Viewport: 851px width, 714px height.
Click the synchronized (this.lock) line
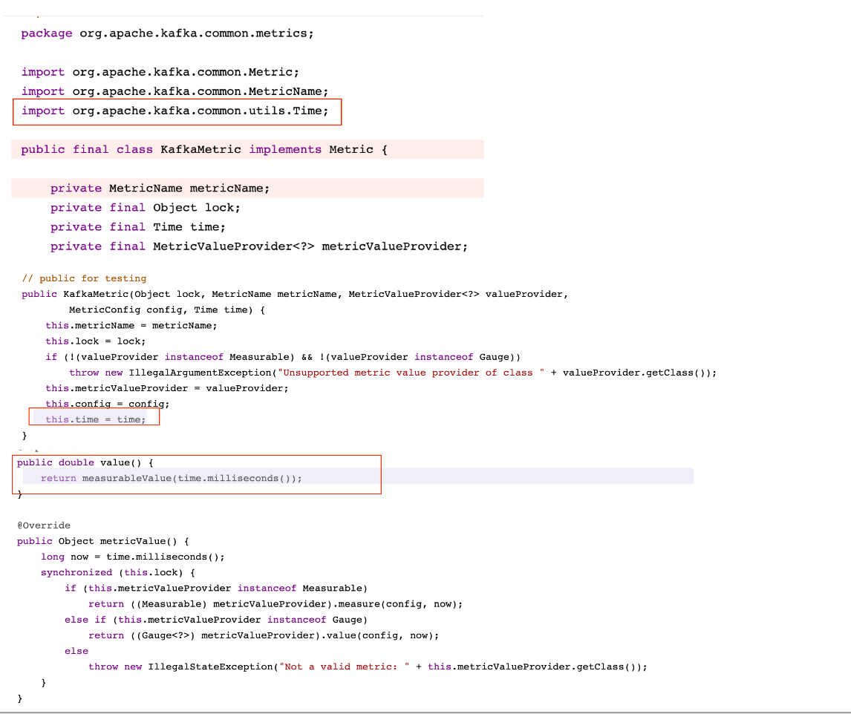118,572
